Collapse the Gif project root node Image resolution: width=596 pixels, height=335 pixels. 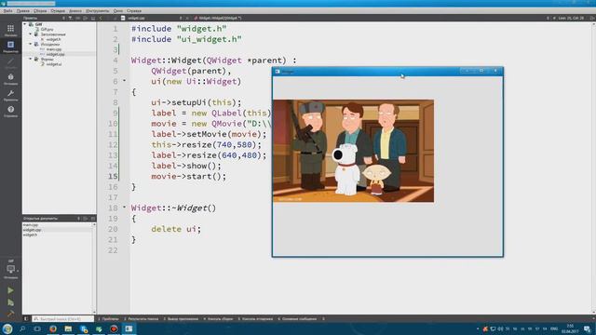pos(25,24)
